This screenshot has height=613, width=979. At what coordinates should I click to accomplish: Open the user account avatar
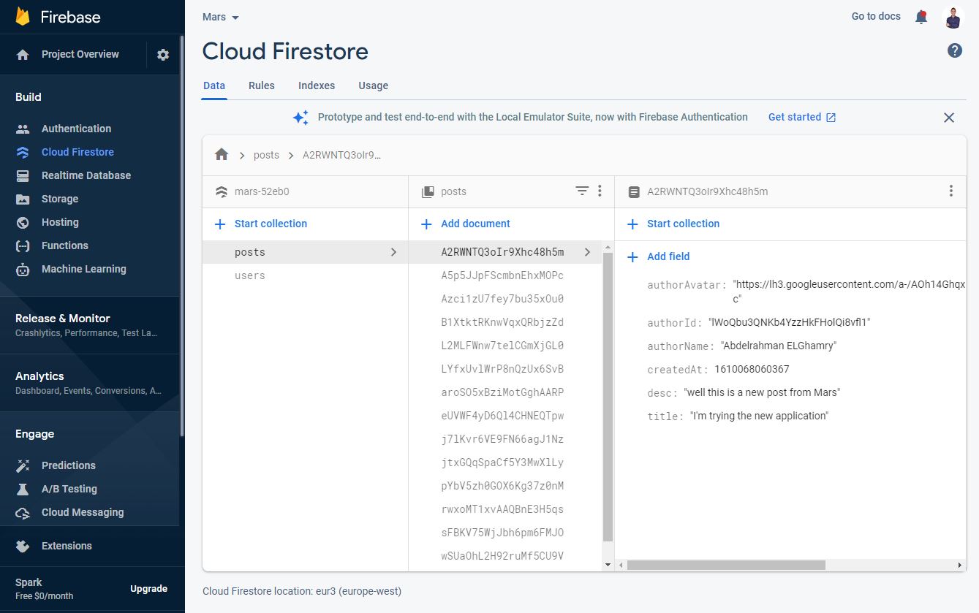point(953,17)
